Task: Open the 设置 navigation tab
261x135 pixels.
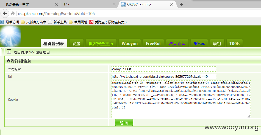Action: coord(76,44)
